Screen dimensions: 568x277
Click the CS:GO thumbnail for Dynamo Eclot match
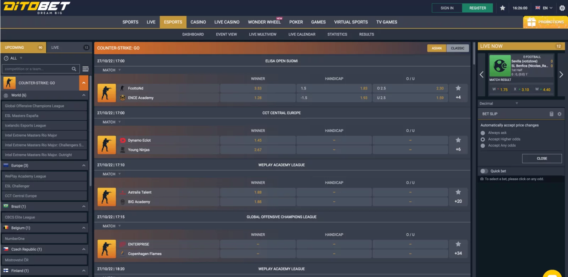[x=106, y=145]
